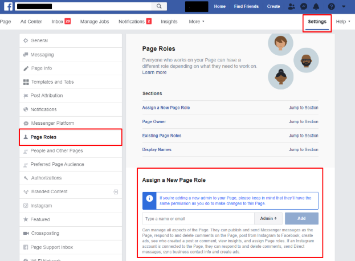Screen dimensions: 355x261
Task: Expand the More dropdown menu
Action: [x=196, y=22]
